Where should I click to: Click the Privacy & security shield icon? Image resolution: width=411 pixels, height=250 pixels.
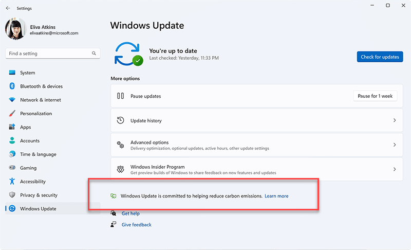tap(12, 194)
